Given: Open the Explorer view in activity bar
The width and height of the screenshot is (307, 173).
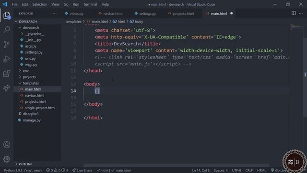Looking at the screenshot, I should coord(7,15).
